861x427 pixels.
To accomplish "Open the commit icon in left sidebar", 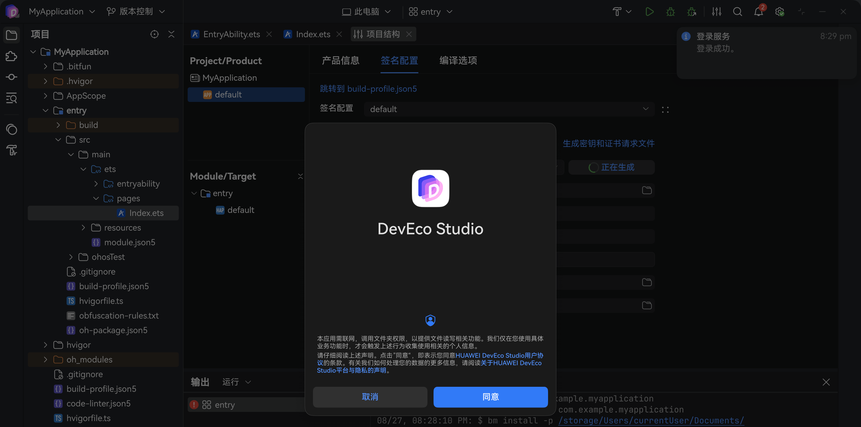I will (11, 77).
